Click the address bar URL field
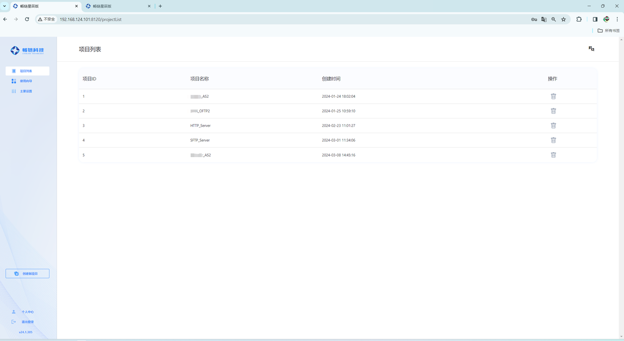 [292, 19]
